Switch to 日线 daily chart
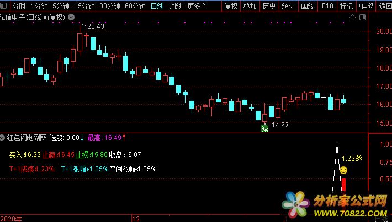 [157, 6]
